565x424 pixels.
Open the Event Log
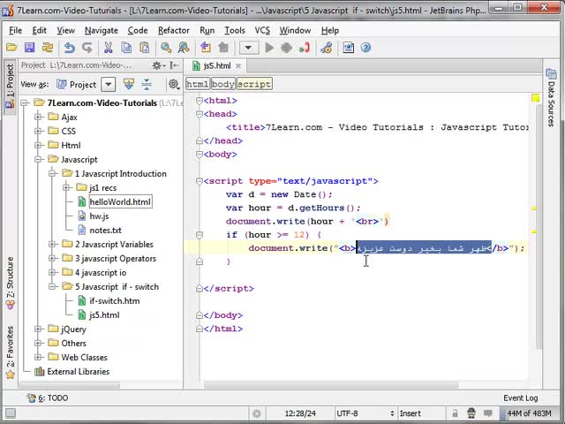click(x=521, y=398)
